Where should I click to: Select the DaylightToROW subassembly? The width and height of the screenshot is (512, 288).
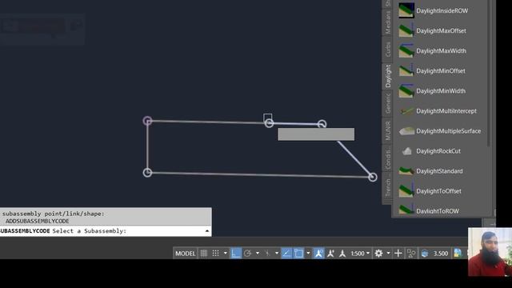[x=429, y=210]
